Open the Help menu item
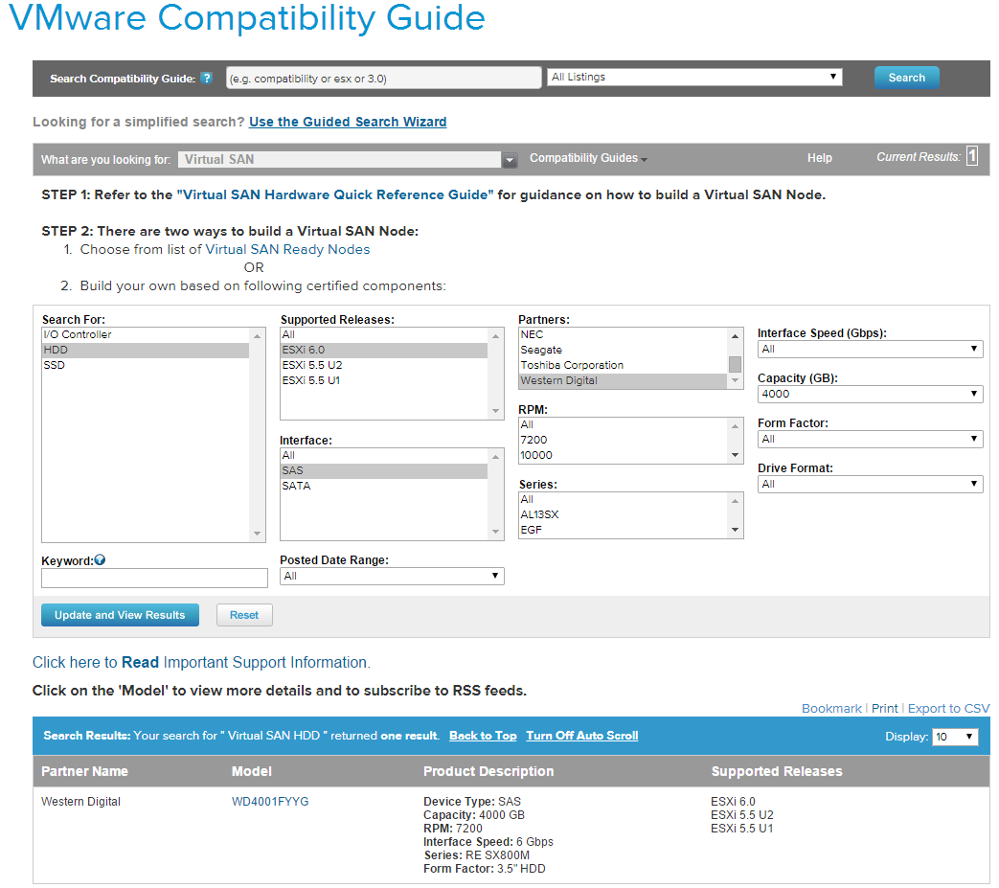999x888 pixels. (x=819, y=158)
